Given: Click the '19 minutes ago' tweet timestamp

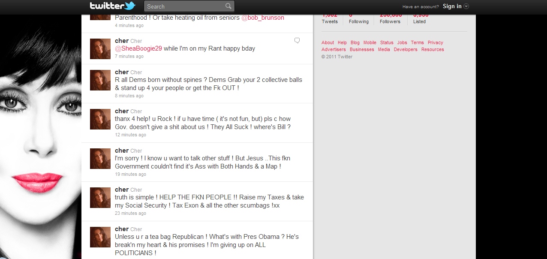Looking at the screenshot, I should (130, 174).
